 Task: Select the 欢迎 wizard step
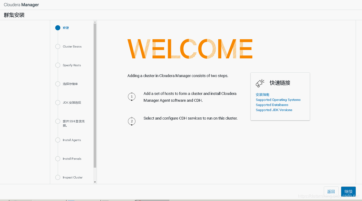click(66, 28)
